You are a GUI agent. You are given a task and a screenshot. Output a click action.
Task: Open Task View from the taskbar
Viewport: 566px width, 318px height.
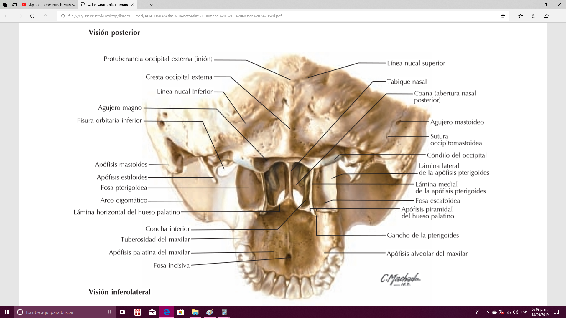[x=123, y=312]
